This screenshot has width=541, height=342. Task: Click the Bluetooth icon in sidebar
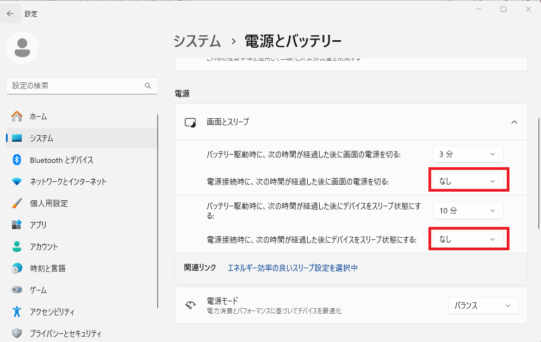tap(16, 160)
